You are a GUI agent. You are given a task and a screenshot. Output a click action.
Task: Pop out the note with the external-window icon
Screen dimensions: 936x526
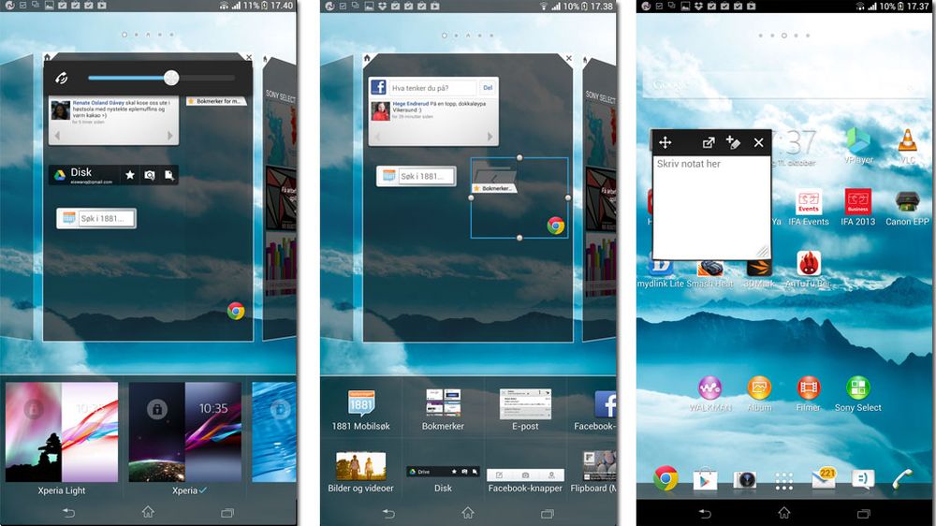tap(709, 142)
